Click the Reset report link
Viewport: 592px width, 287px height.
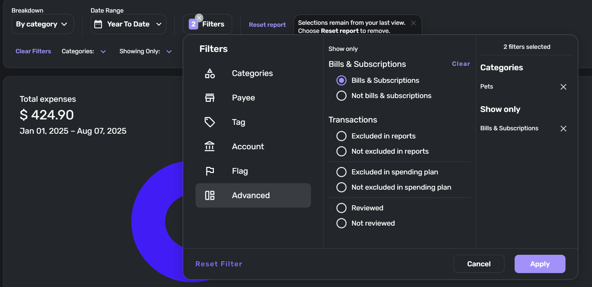267,25
